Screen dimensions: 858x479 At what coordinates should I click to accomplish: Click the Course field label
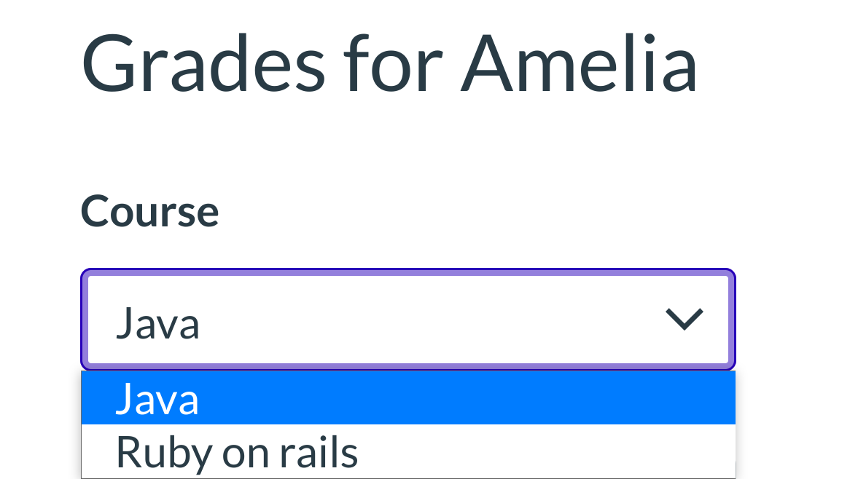(x=149, y=212)
